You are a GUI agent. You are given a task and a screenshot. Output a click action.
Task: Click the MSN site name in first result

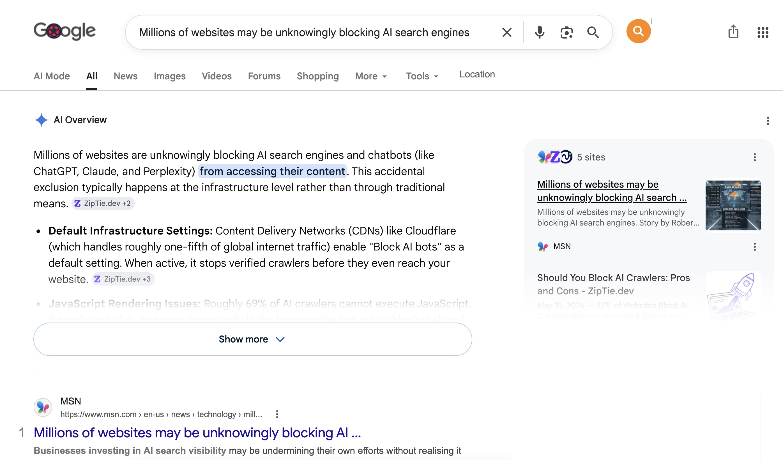point(71,401)
